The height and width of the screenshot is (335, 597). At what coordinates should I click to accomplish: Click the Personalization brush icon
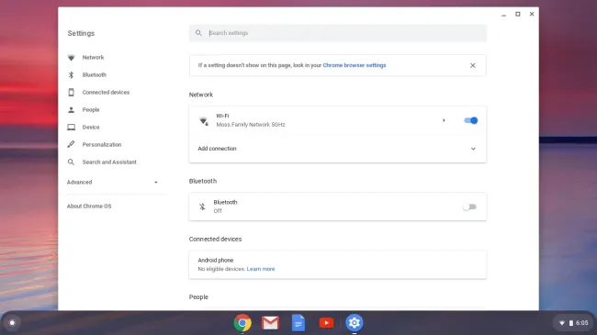[72, 144]
